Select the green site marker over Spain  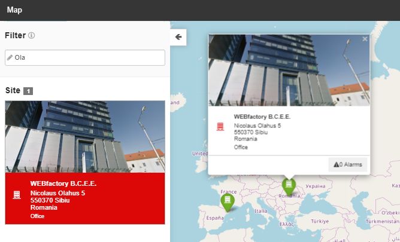tap(227, 201)
